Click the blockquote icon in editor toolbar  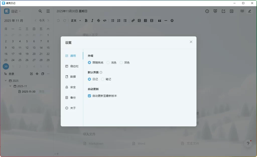[x=160, y=21]
